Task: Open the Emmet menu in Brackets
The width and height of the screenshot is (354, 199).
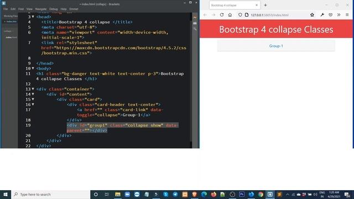Action: point(74,9)
